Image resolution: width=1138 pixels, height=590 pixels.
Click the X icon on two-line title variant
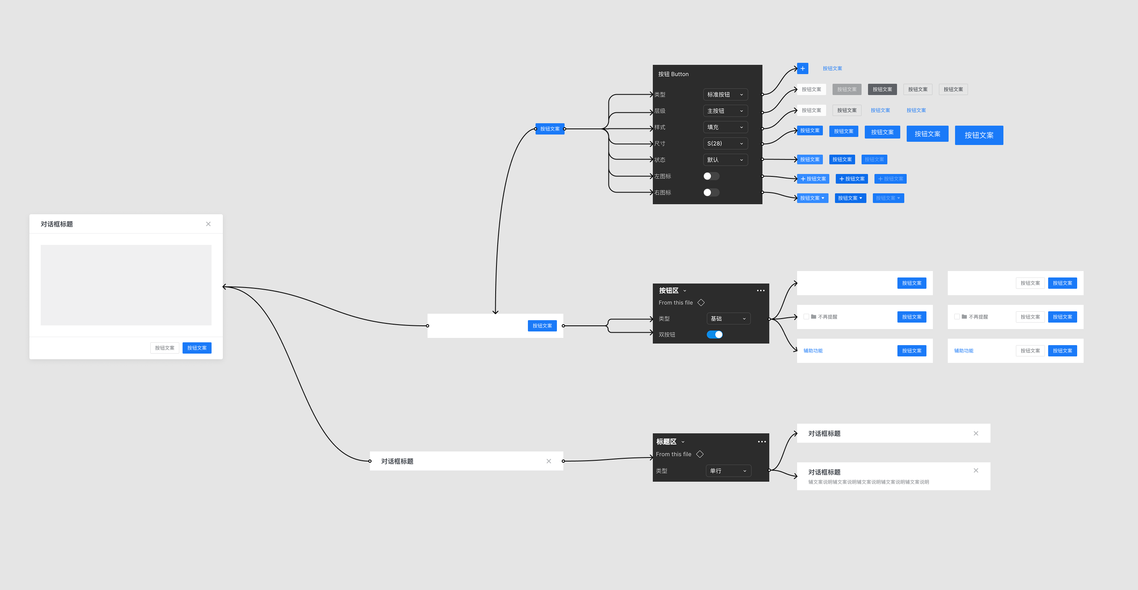coord(976,470)
